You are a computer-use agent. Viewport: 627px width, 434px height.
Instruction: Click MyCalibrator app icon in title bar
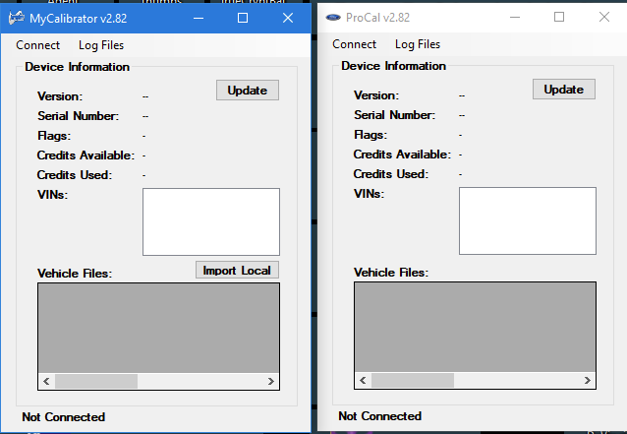[17, 18]
